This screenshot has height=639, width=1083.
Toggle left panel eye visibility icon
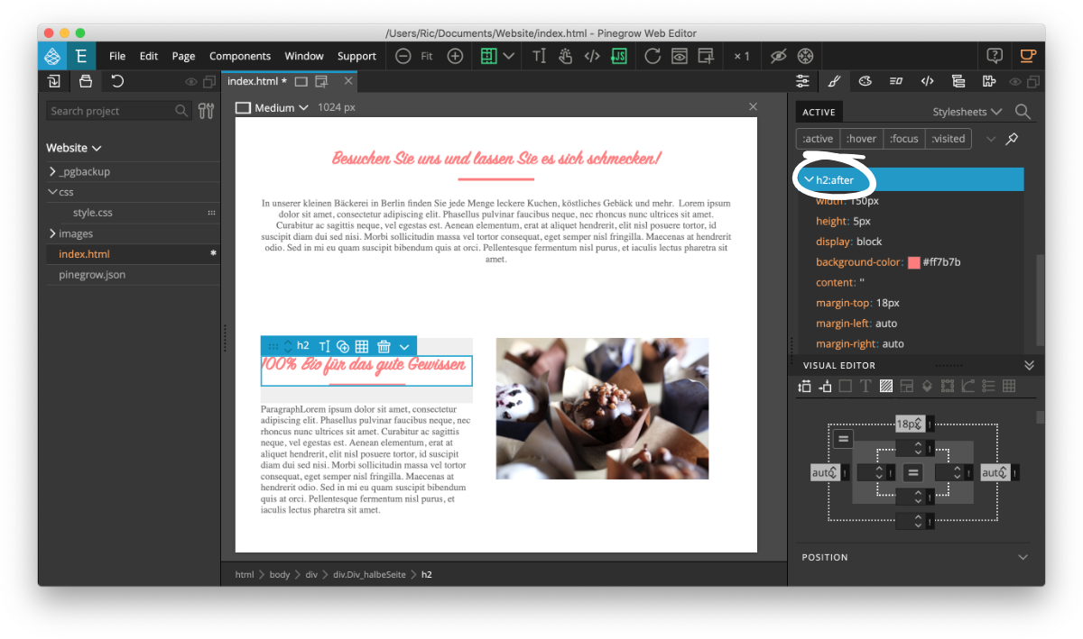(x=190, y=82)
